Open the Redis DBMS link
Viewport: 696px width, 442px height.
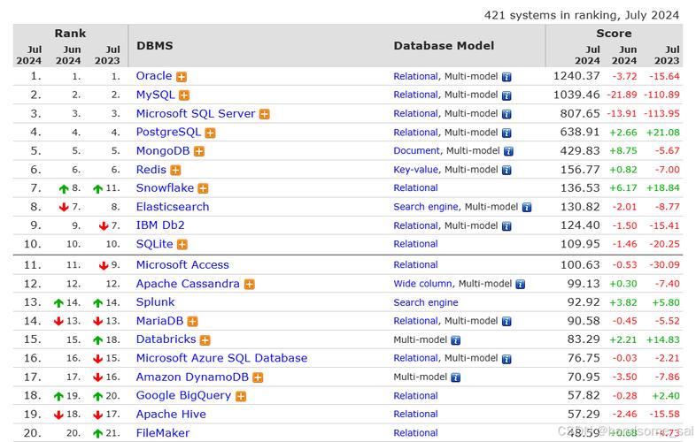pyautogui.click(x=151, y=170)
